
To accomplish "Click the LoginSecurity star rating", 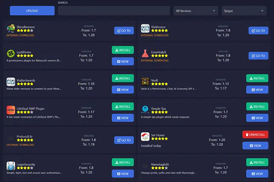I will tap(25, 168).
